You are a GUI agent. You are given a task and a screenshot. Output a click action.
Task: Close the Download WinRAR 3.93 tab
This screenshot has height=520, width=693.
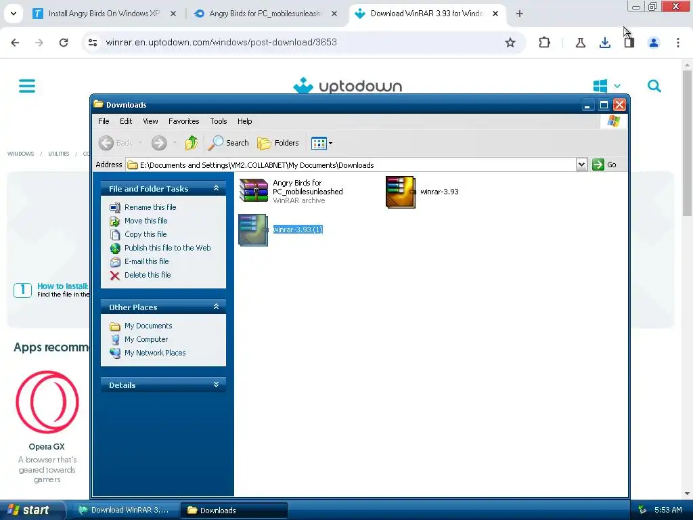click(495, 14)
